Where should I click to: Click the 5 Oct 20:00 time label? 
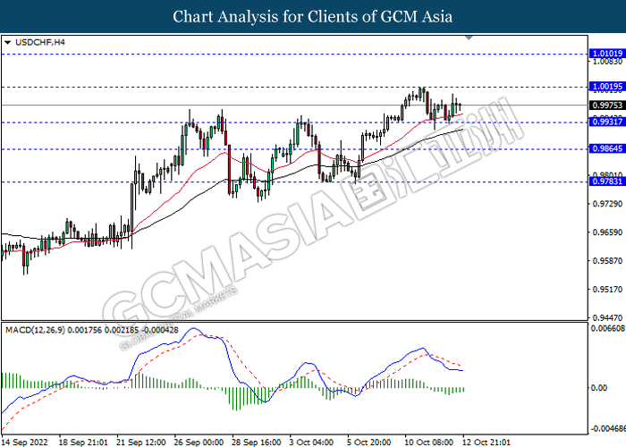click(x=368, y=443)
